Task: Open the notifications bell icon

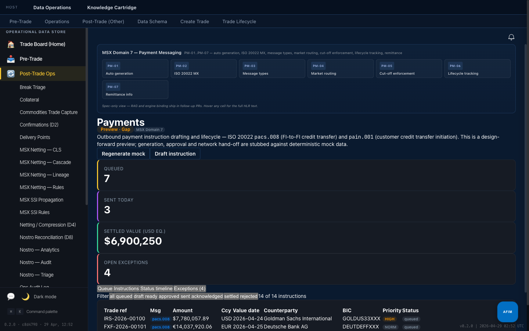Action: [x=511, y=37]
